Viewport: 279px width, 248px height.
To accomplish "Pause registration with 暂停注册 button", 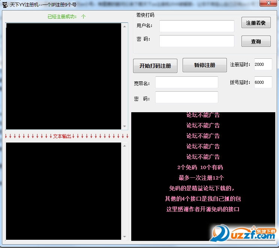I will pos(205,65).
